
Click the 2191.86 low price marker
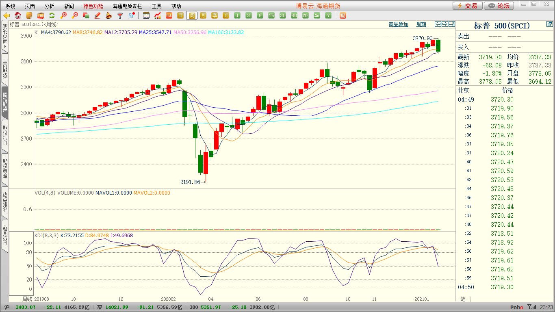click(x=193, y=182)
